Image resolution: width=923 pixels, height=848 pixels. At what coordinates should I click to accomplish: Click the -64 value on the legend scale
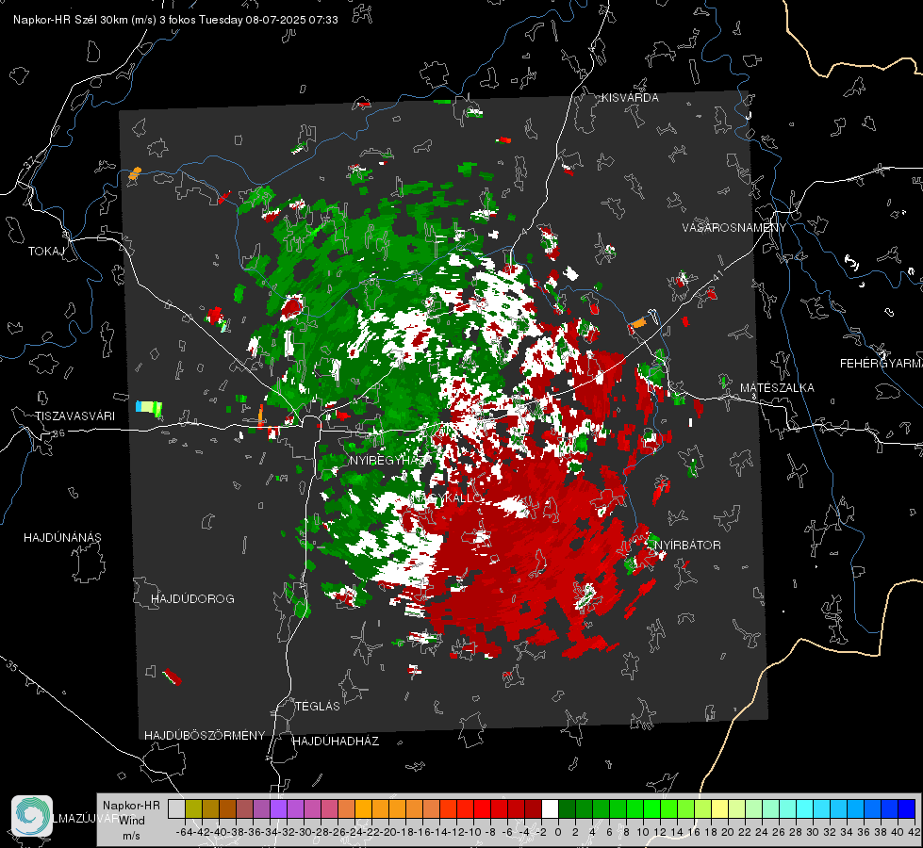point(186,832)
